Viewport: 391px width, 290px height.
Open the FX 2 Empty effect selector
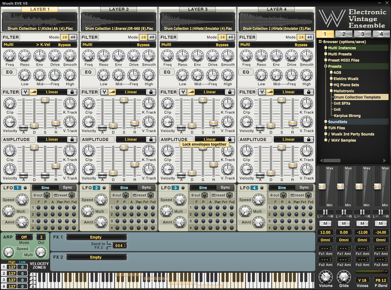point(96,257)
